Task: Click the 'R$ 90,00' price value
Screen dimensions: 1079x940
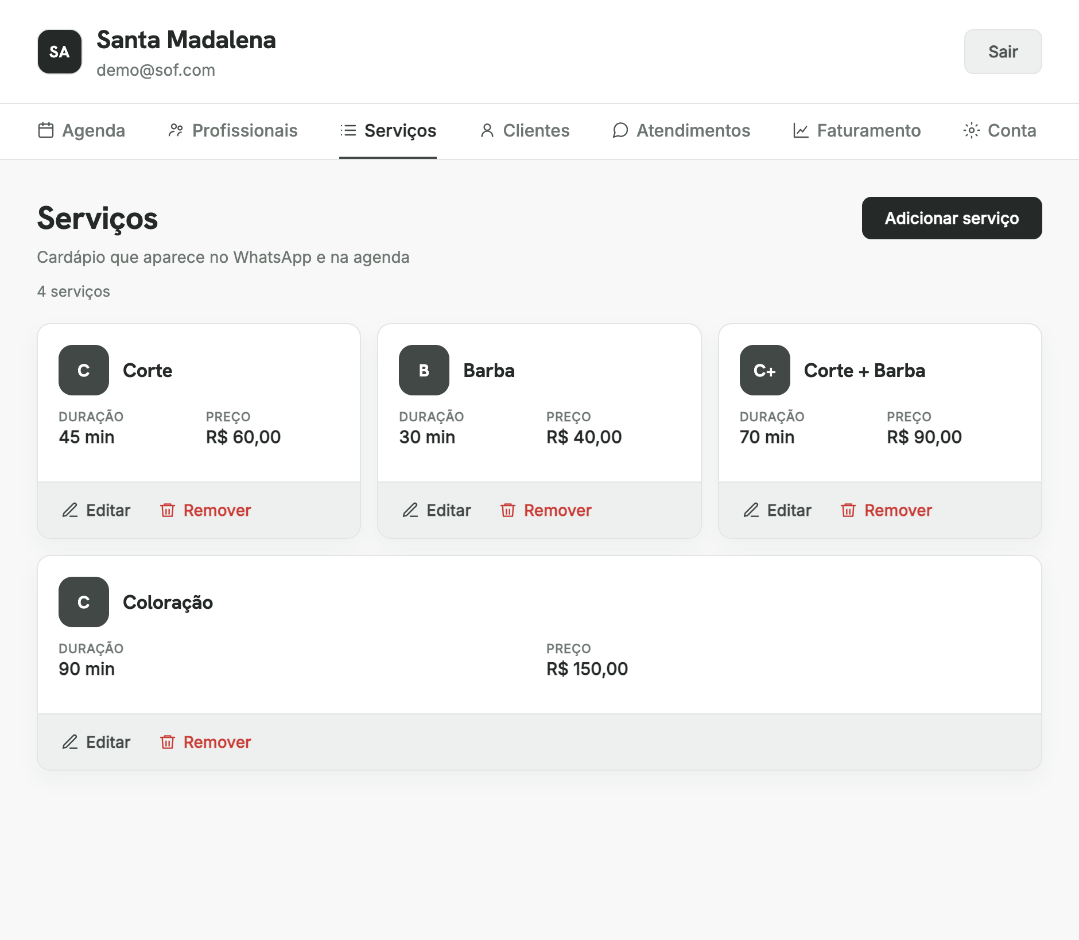Action: point(924,437)
